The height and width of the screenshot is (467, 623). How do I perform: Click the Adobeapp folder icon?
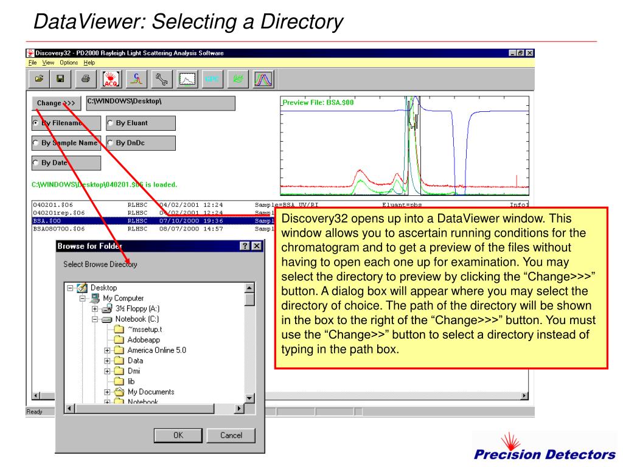click(119, 339)
